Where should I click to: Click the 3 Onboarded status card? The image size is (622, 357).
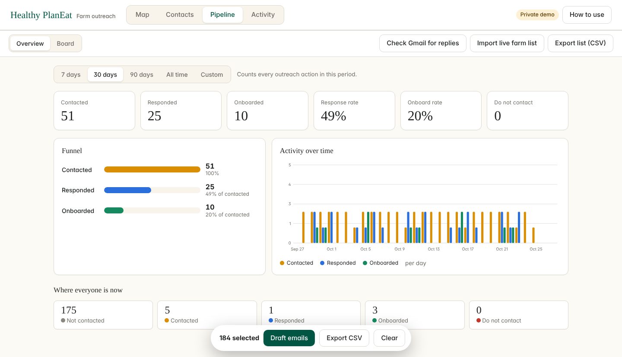tap(415, 315)
